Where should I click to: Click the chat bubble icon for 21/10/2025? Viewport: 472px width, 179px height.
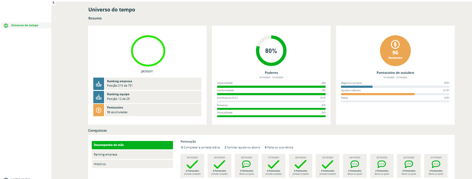pos(436,164)
